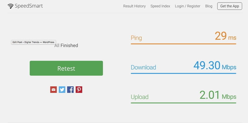Share result on Facebook
This screenshot has width=248, height=123.
point(70,90)
